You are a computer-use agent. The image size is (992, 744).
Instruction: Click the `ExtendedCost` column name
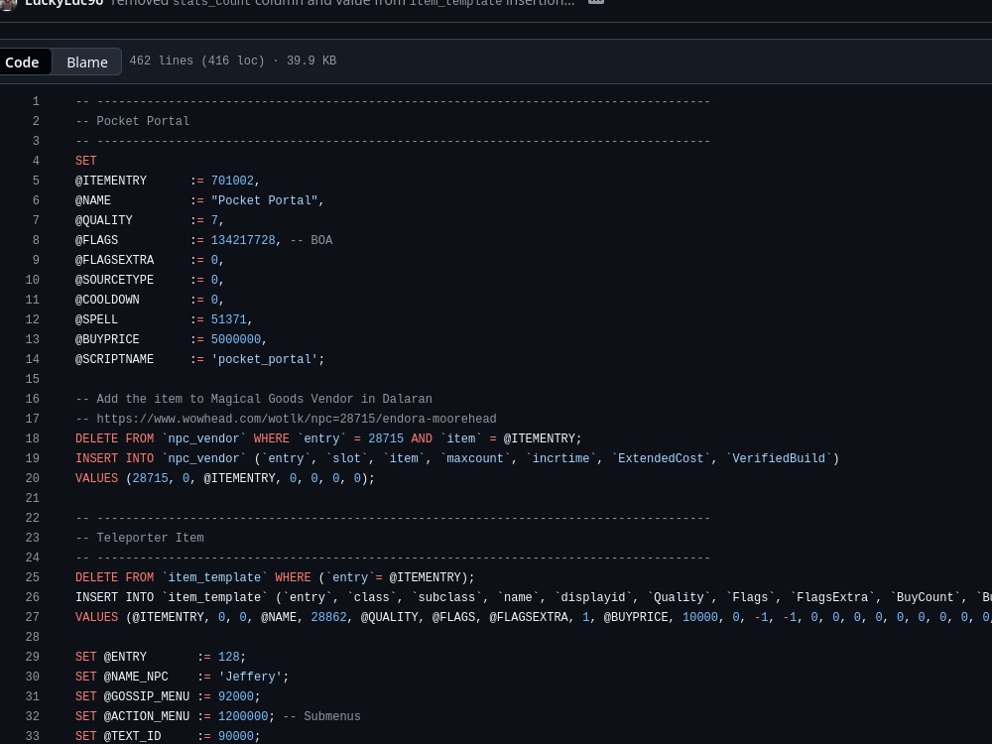(x=661, y=458)
